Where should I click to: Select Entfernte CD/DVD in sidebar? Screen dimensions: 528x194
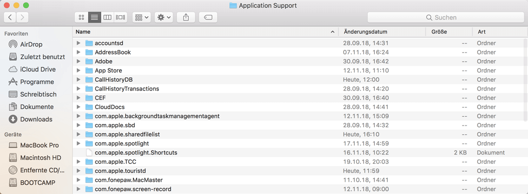coord(36,170)
